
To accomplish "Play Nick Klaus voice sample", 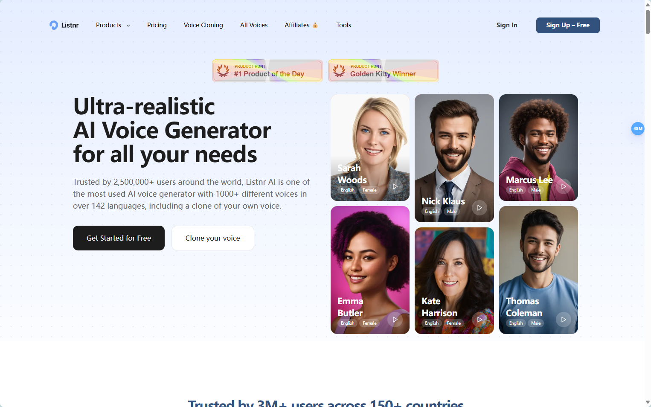I will [480, 208].
